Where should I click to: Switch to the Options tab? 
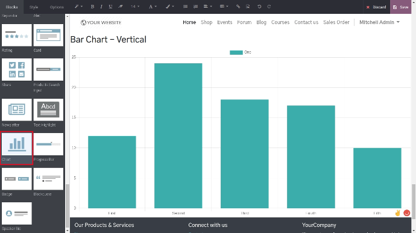coord(57,7)
